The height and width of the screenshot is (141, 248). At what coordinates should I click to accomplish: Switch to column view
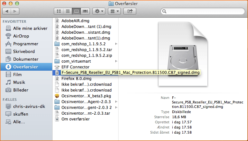[76, 11]
